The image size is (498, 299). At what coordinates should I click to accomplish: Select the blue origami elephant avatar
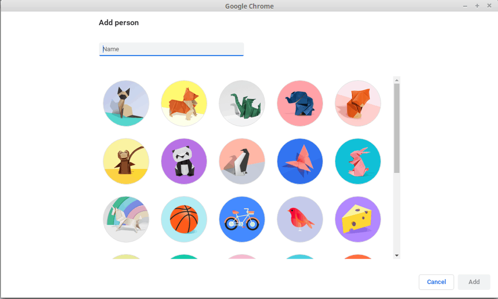point(300,103)
